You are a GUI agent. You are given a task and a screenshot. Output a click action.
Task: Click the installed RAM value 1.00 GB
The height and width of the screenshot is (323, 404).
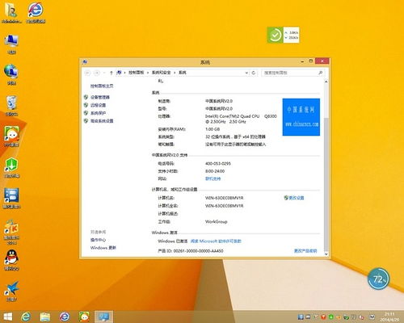coord(213,129)
